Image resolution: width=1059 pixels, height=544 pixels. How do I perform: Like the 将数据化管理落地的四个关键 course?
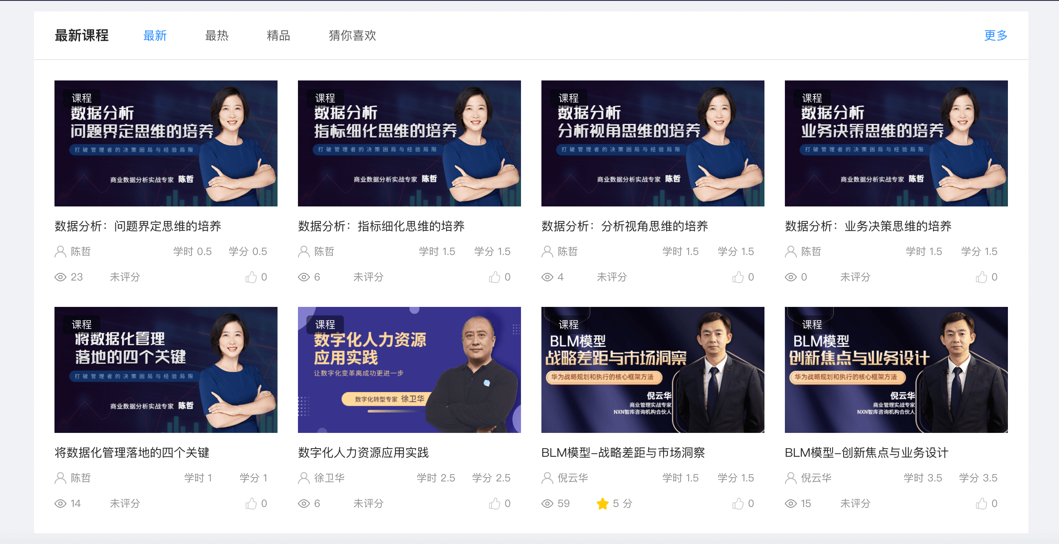click(x=251, y=504)
